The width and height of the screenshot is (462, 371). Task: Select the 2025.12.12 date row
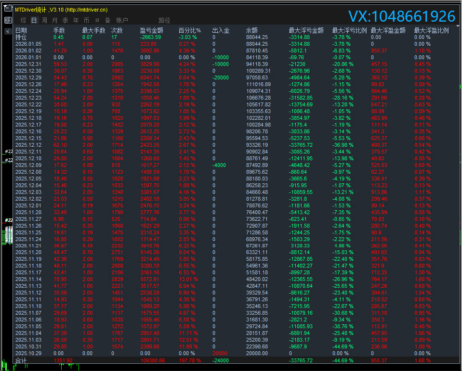(x=28, y=145)
